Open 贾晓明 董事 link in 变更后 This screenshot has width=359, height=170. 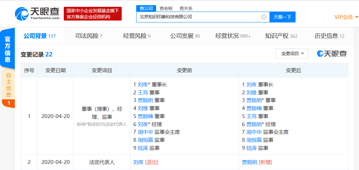tap(254, 100)
